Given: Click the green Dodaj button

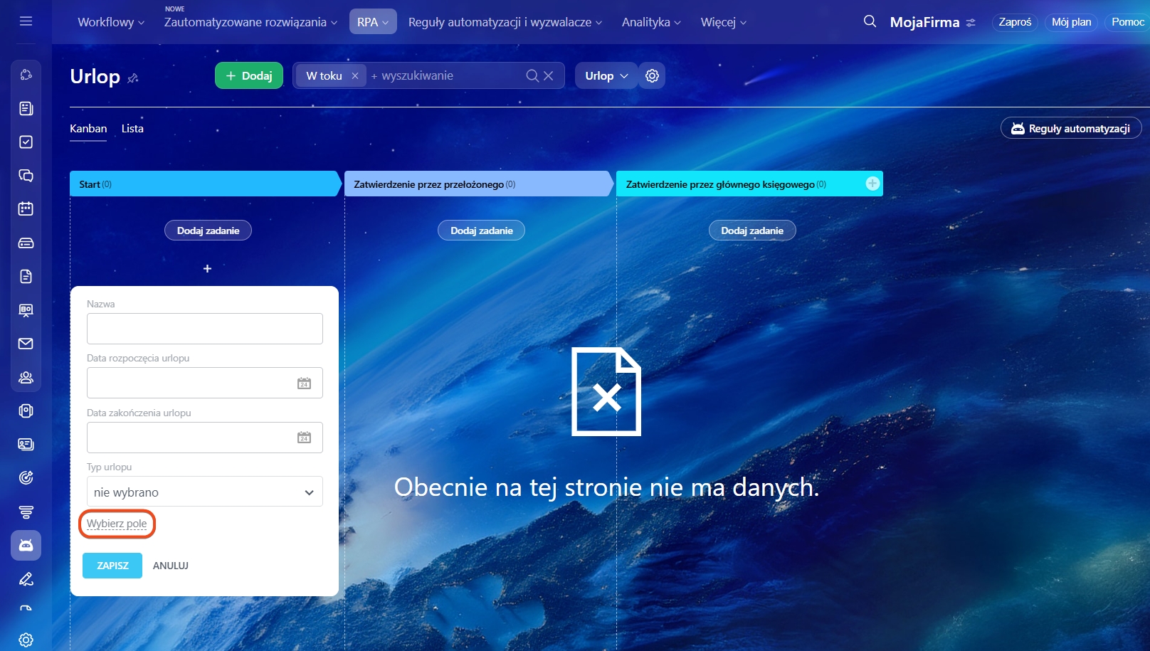Looking at the screenshot, I should pos(248,75).
